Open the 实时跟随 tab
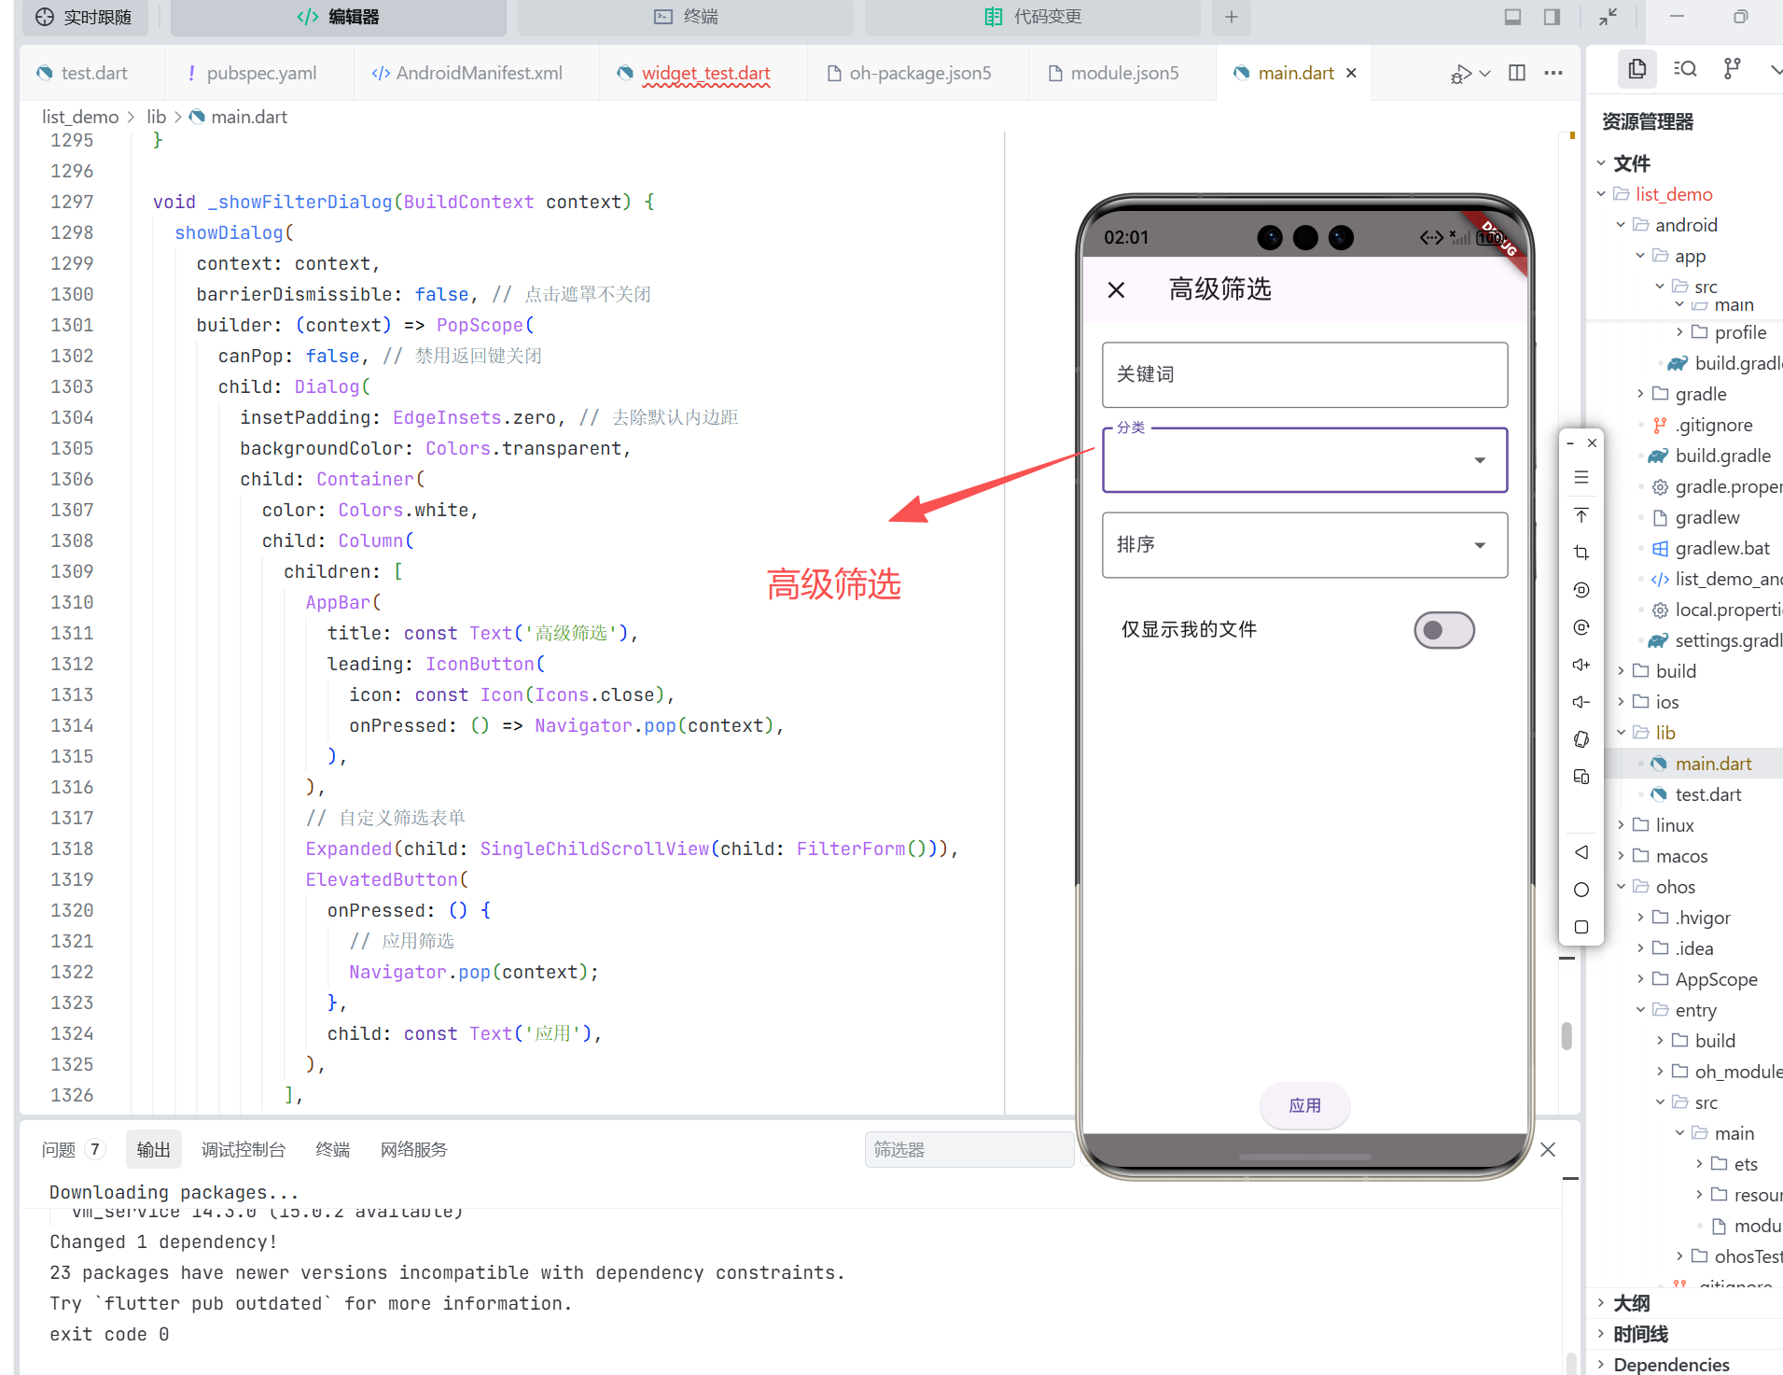This screenshot has height=1375, width=1783. pyautogui.click(x=85, y=17)
